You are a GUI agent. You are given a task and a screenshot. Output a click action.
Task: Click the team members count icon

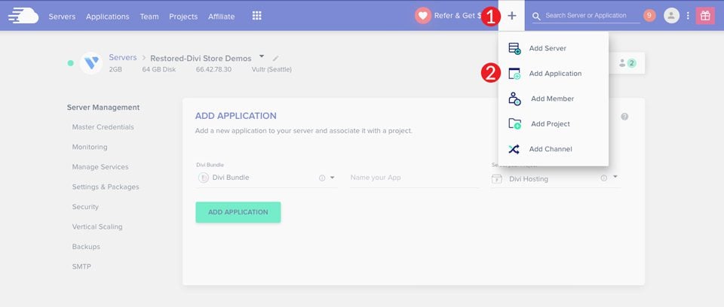[x=627, y=63]
